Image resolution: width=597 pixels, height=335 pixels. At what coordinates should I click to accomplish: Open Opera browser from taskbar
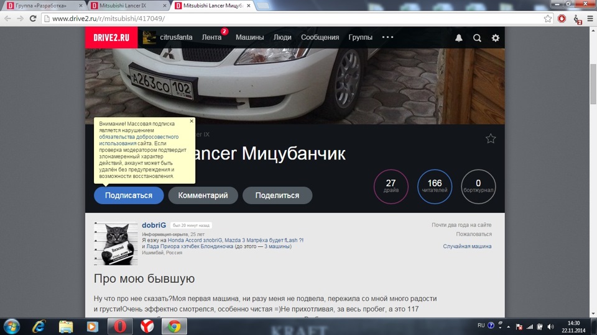pyautogui.click(x=120, y=326)
